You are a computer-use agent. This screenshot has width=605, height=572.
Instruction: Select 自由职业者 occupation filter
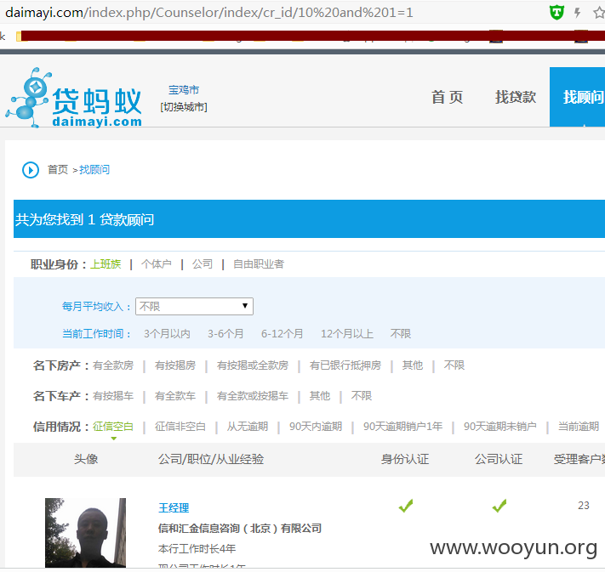[259, 264]
